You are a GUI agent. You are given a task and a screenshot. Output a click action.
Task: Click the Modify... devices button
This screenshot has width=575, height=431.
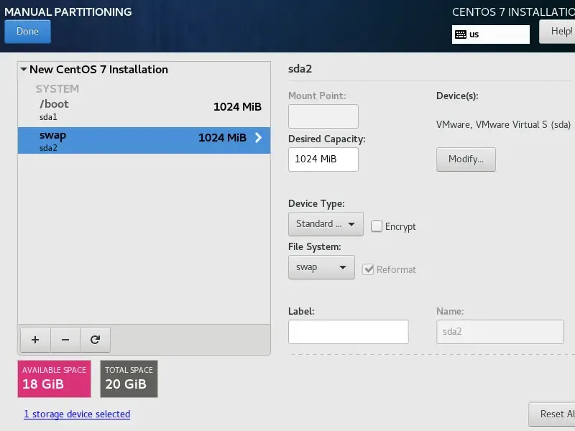[x=466, y=159]
